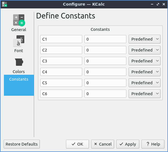Screen dimensions: 168x152
Task: Expand the Predefined list for C3
Action: (145, 61)
